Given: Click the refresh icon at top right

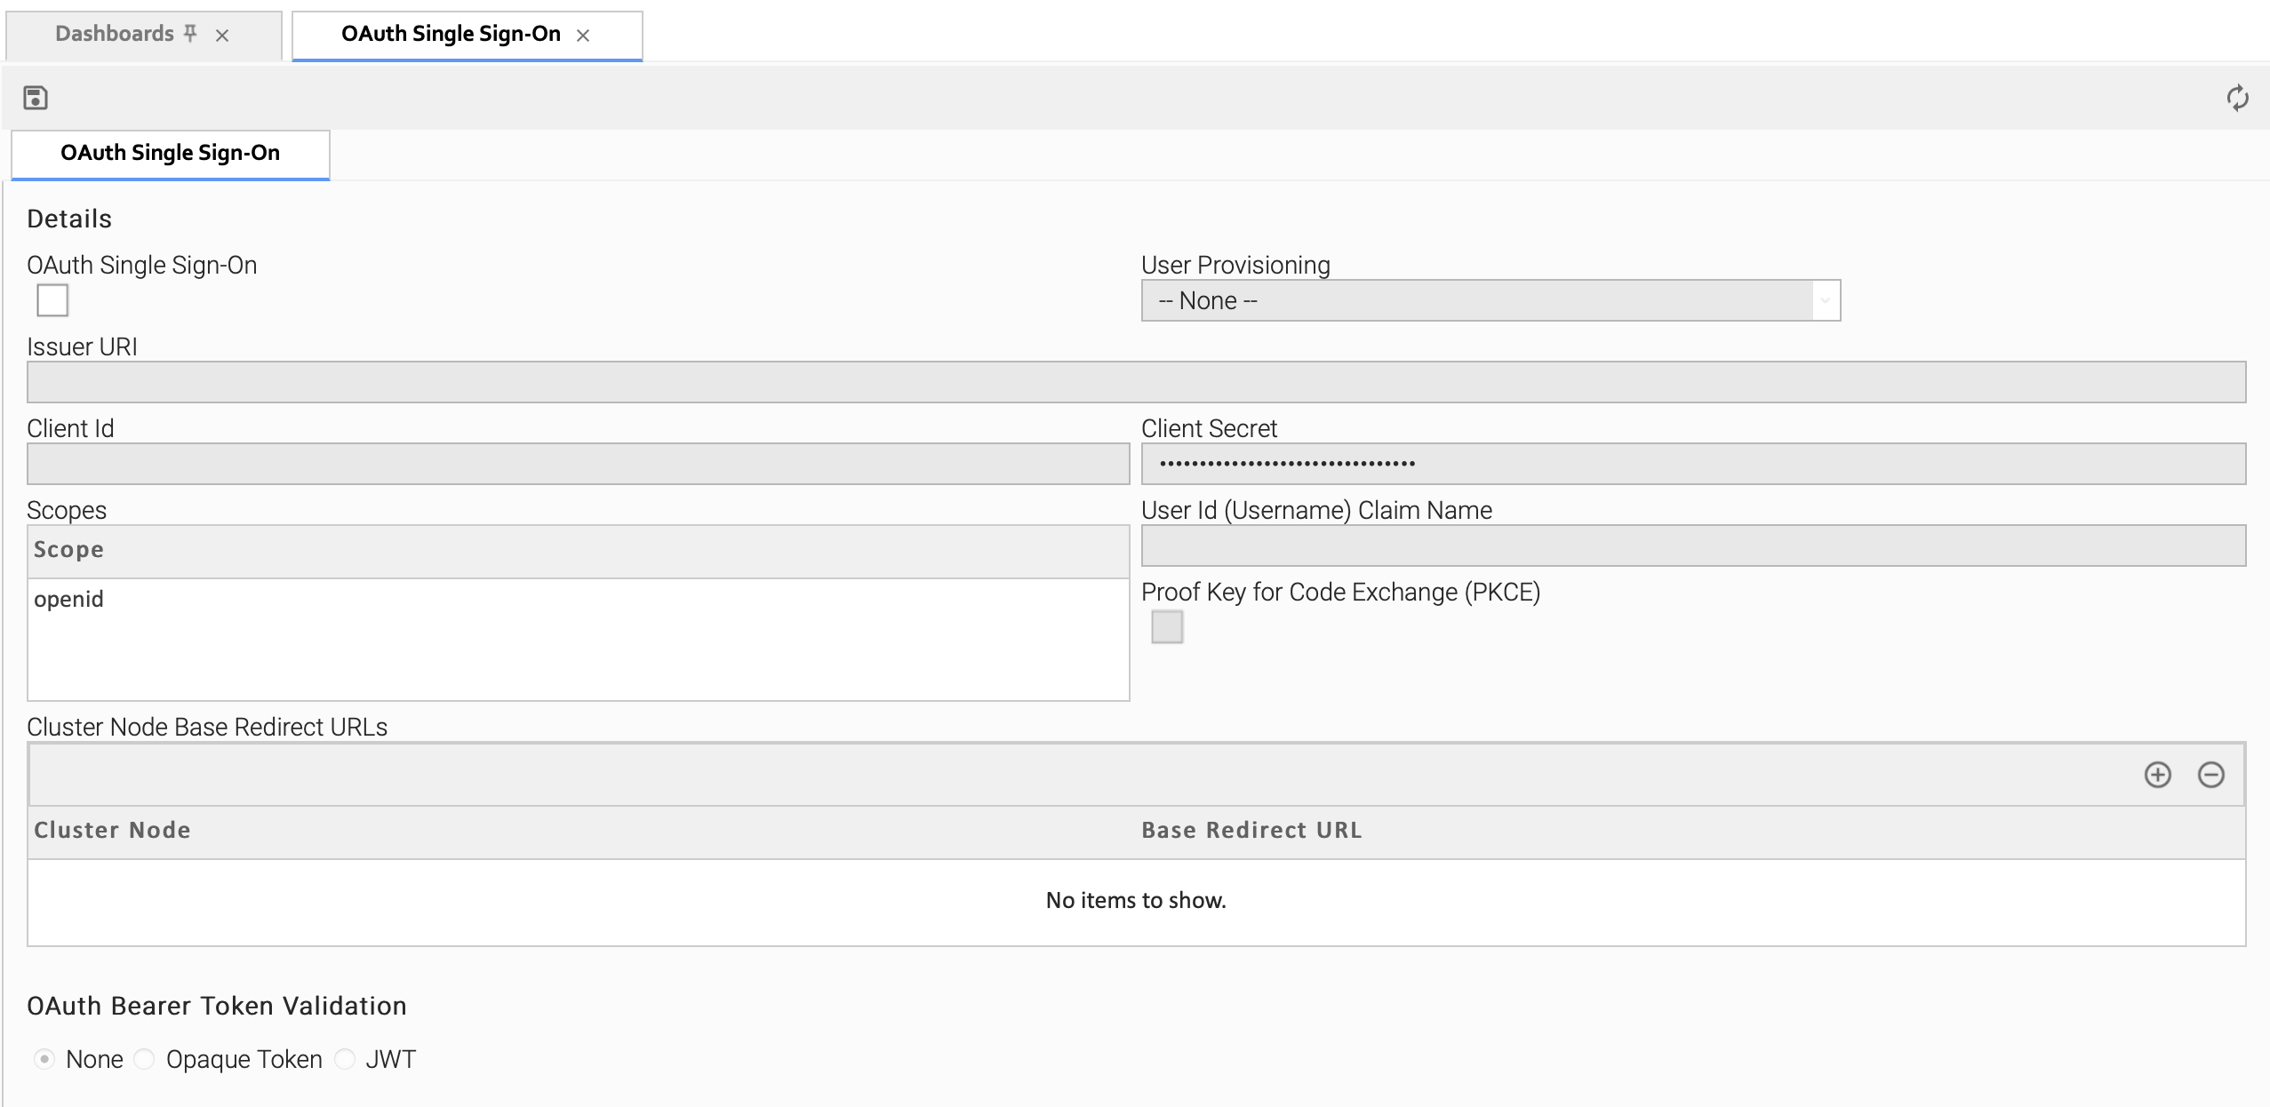Looking at the screenshot, I should [x=2237, y=98].
